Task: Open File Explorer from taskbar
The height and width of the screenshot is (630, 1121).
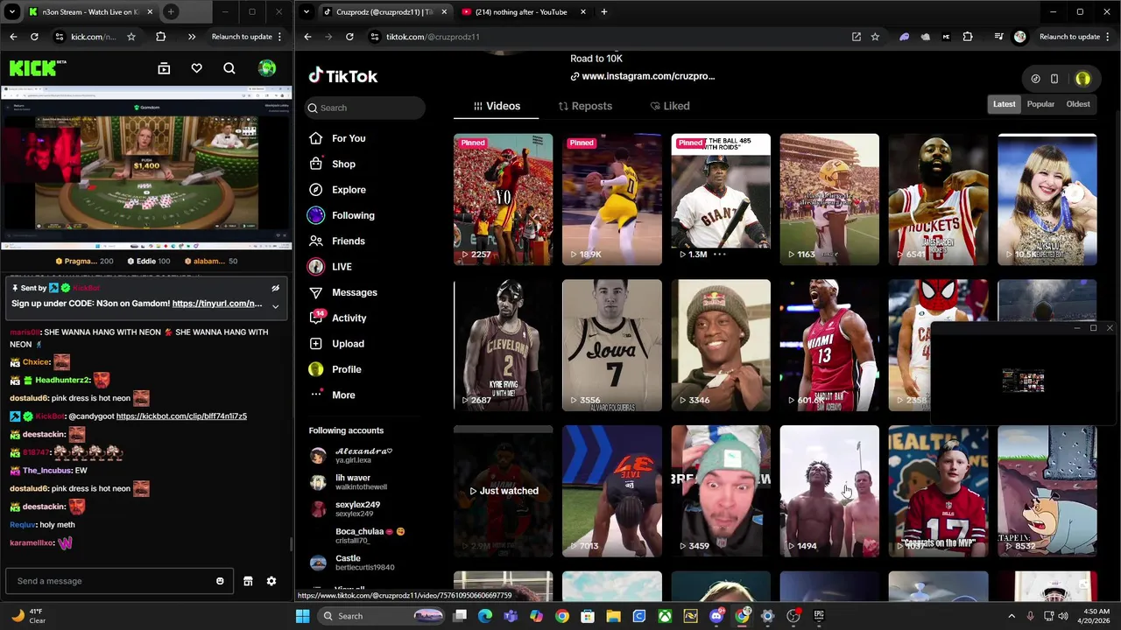Action: (613, 616)
